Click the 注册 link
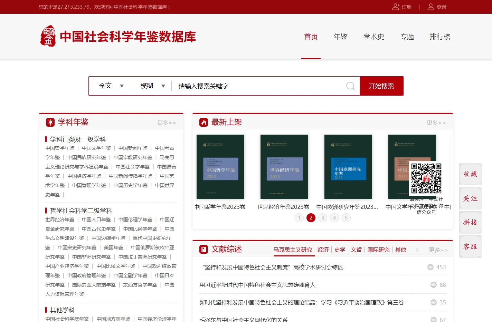This screenshot has width=492, height=322. tap(407, 7)
